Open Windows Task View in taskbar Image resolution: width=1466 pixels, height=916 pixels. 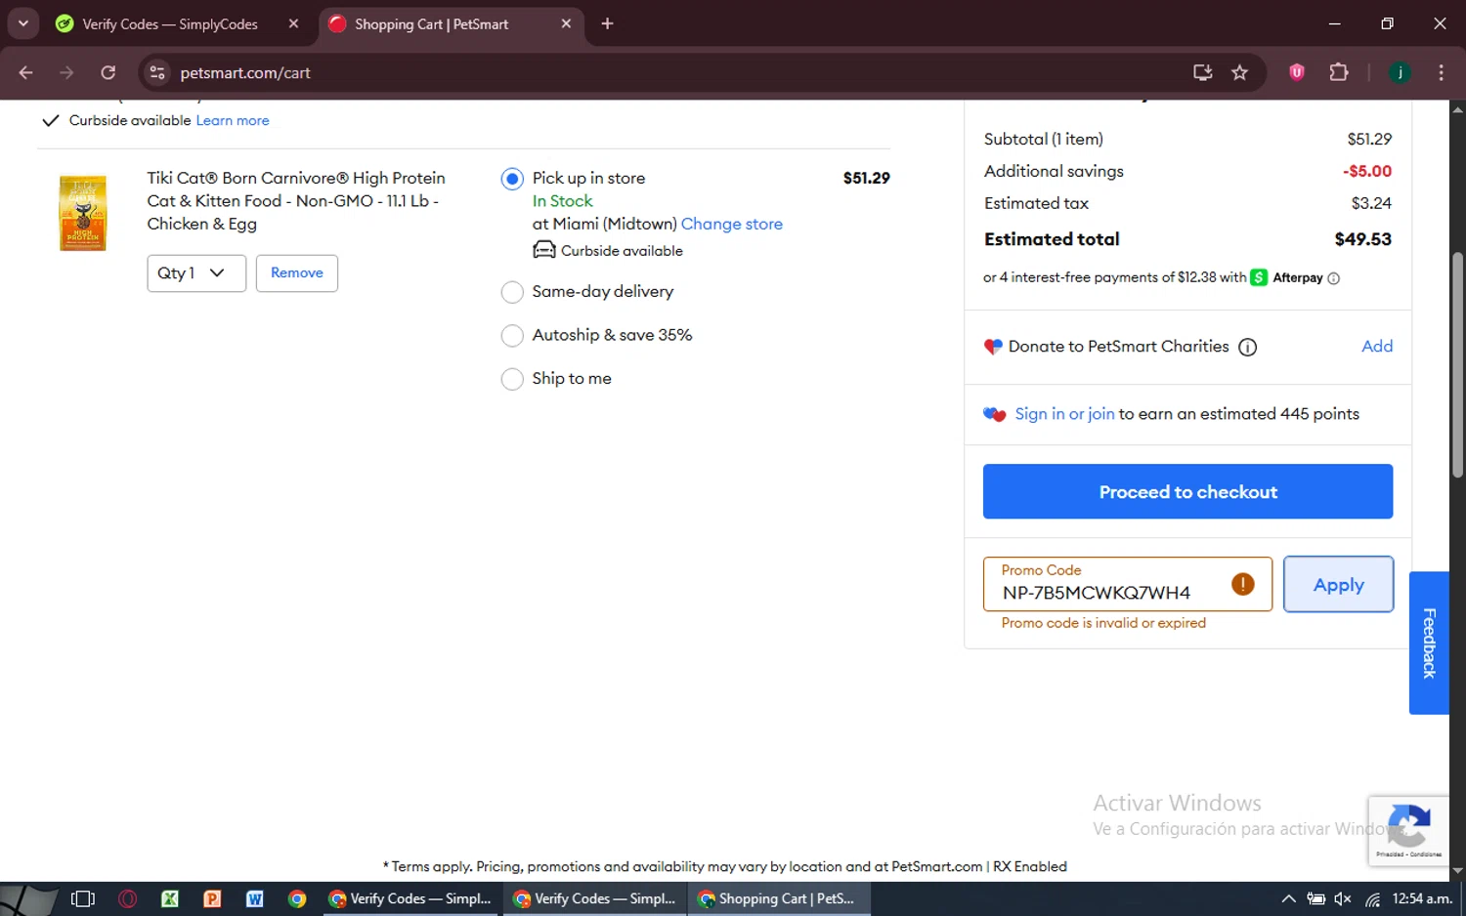(x=83, y=898)
